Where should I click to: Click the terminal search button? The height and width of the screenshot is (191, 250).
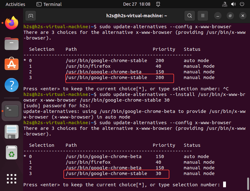[190, 16]
